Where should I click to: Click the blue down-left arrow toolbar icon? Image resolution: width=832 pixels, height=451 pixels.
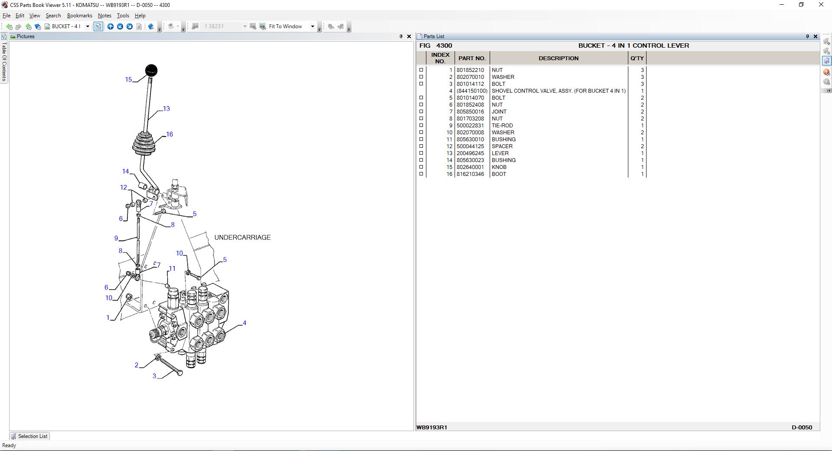pos(120,26)
